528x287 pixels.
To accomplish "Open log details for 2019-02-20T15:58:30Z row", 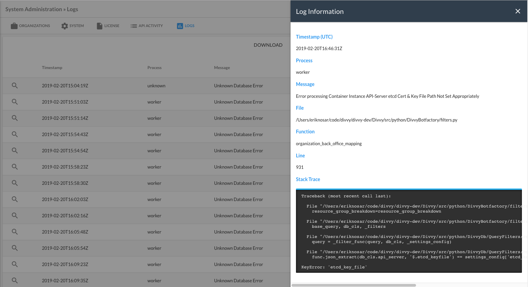I will point(15,183).
